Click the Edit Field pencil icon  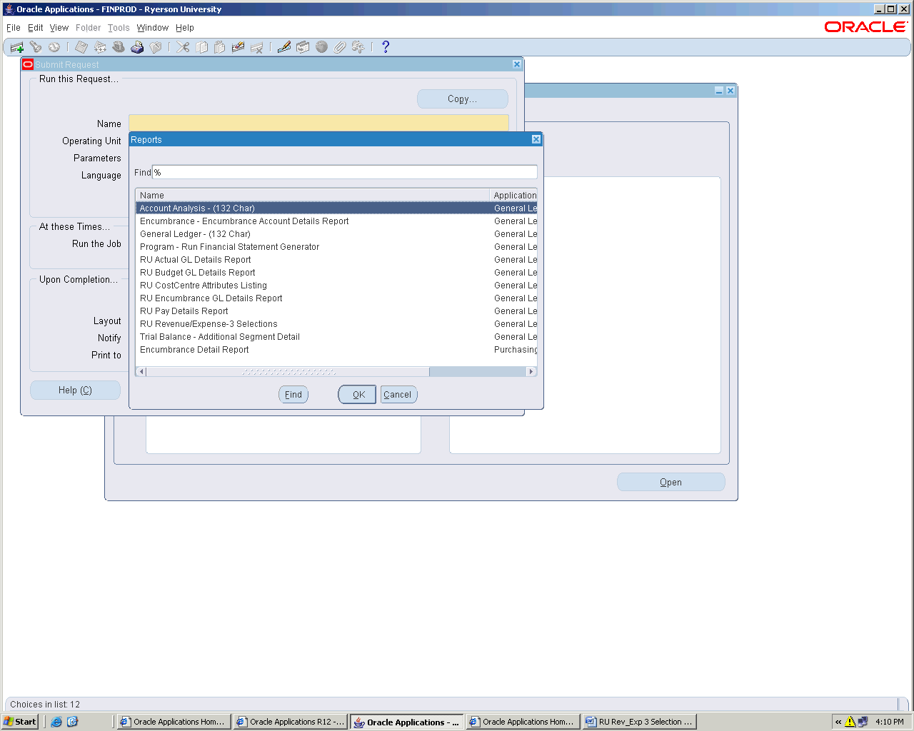pyautogui.click(x=284, y=47)
